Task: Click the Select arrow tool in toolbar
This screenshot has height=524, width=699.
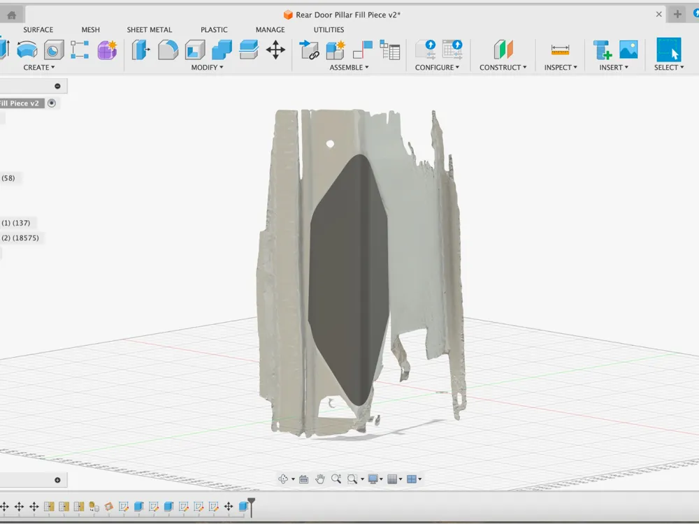Action: (669, 50)
